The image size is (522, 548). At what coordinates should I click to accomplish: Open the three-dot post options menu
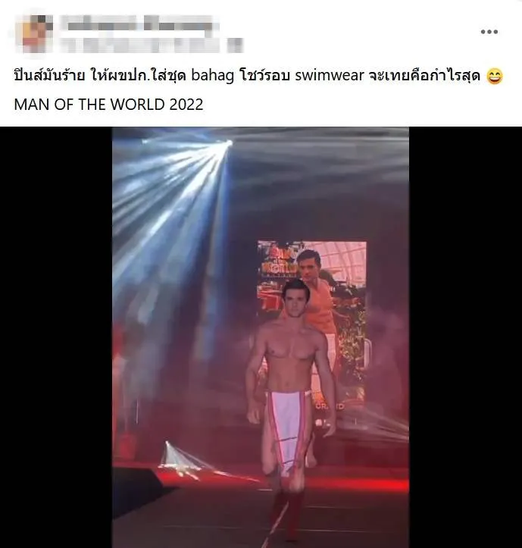coord(489,32)
